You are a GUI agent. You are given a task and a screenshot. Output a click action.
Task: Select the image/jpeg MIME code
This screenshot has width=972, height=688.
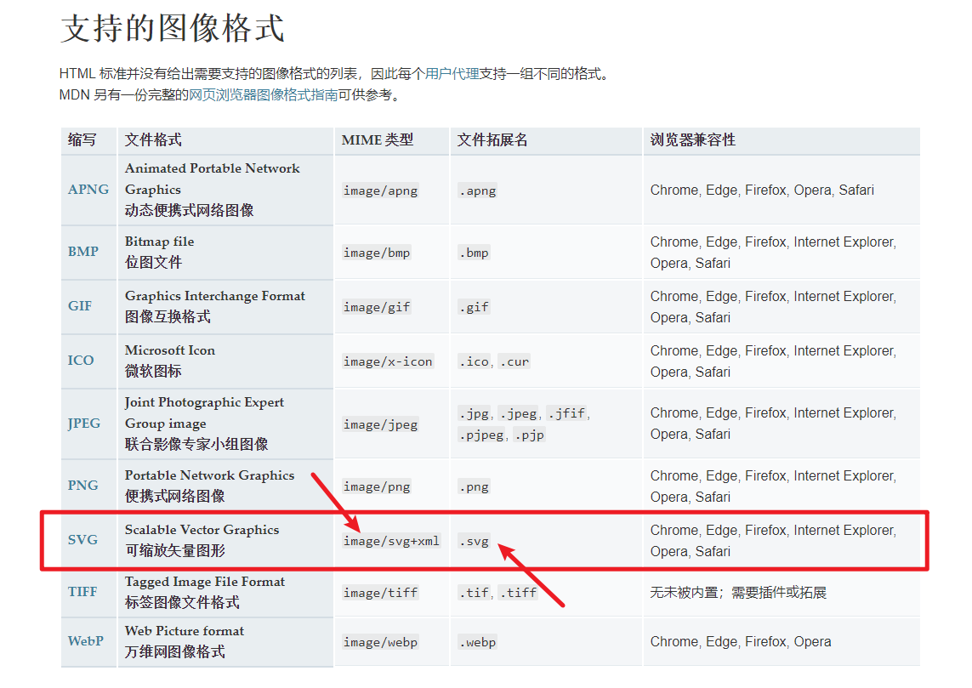pyautogui.click(x=381, y=424)
